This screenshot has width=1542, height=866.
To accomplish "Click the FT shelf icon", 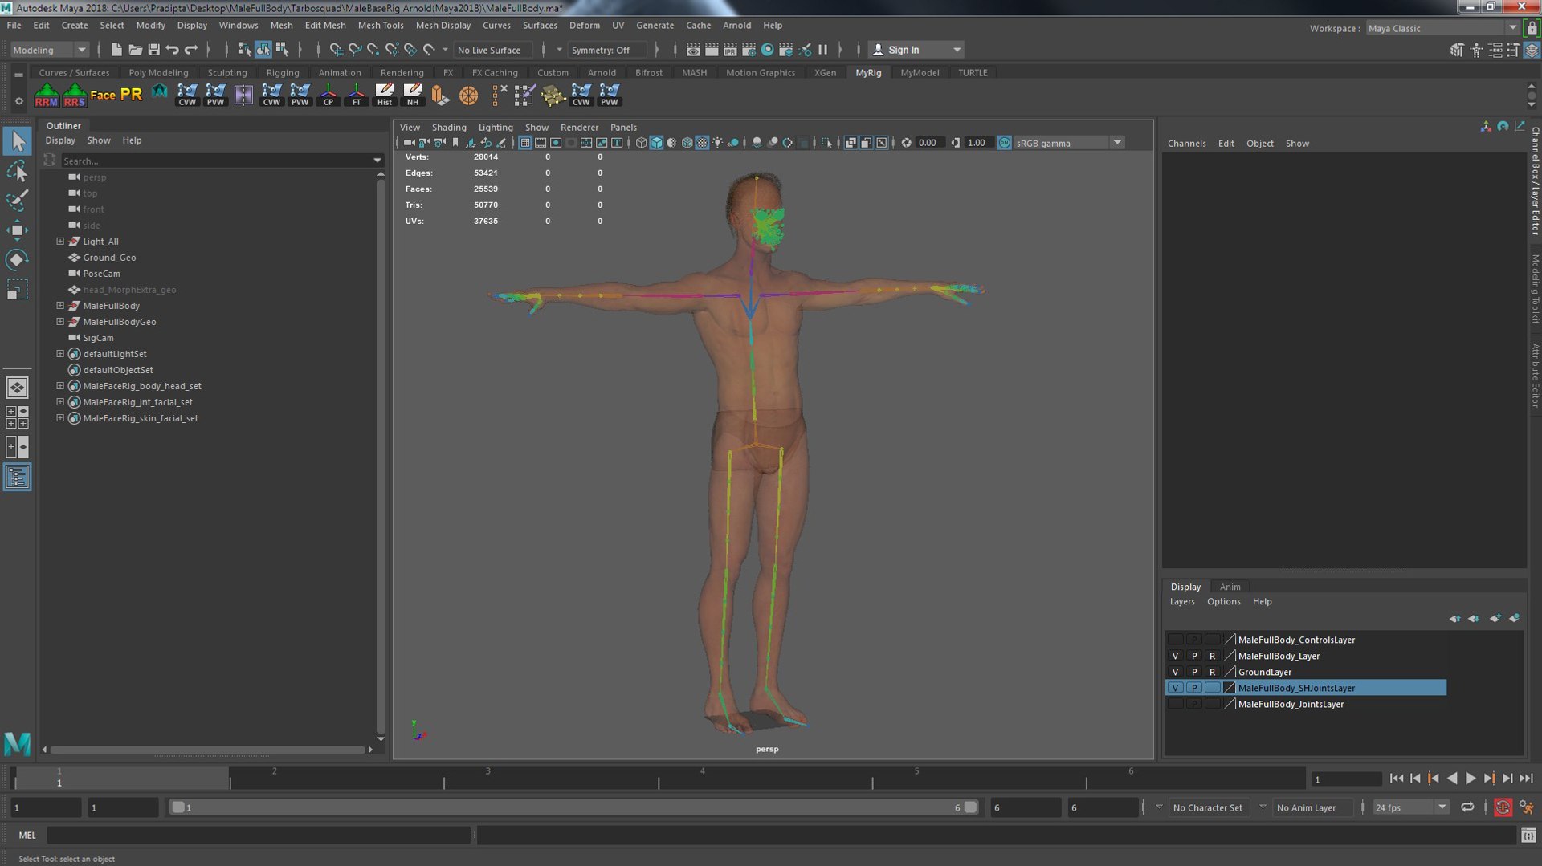I will [357, 95].
